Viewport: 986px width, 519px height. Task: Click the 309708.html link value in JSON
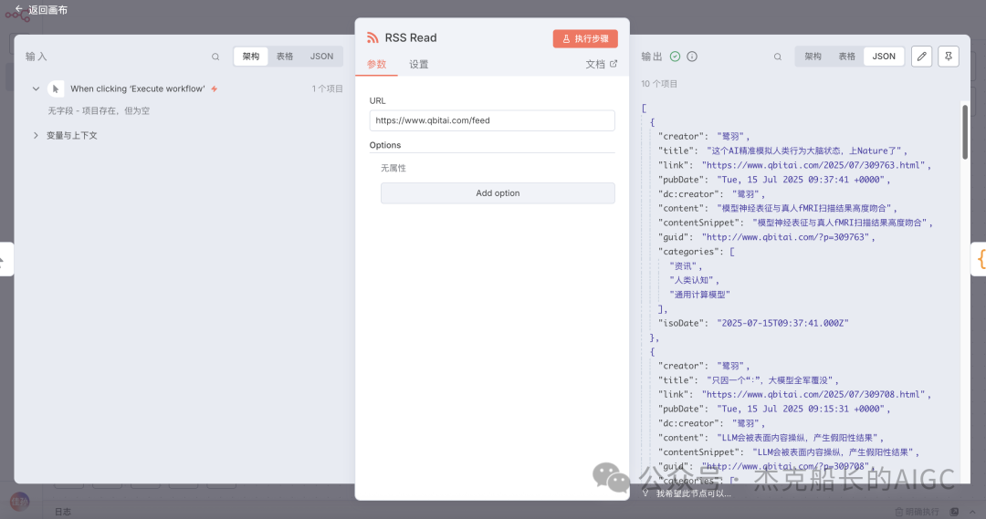point(813,395)
